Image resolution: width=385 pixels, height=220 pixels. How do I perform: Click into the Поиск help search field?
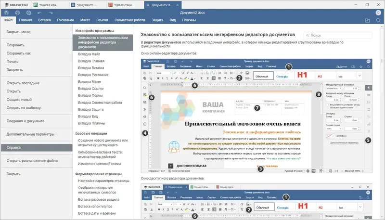(x=338, y=35)
